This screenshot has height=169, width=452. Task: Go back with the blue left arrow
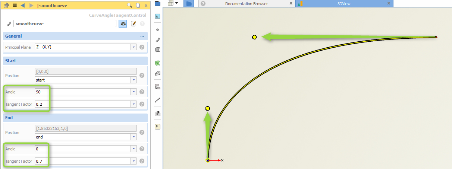click(x=23, y=6)
